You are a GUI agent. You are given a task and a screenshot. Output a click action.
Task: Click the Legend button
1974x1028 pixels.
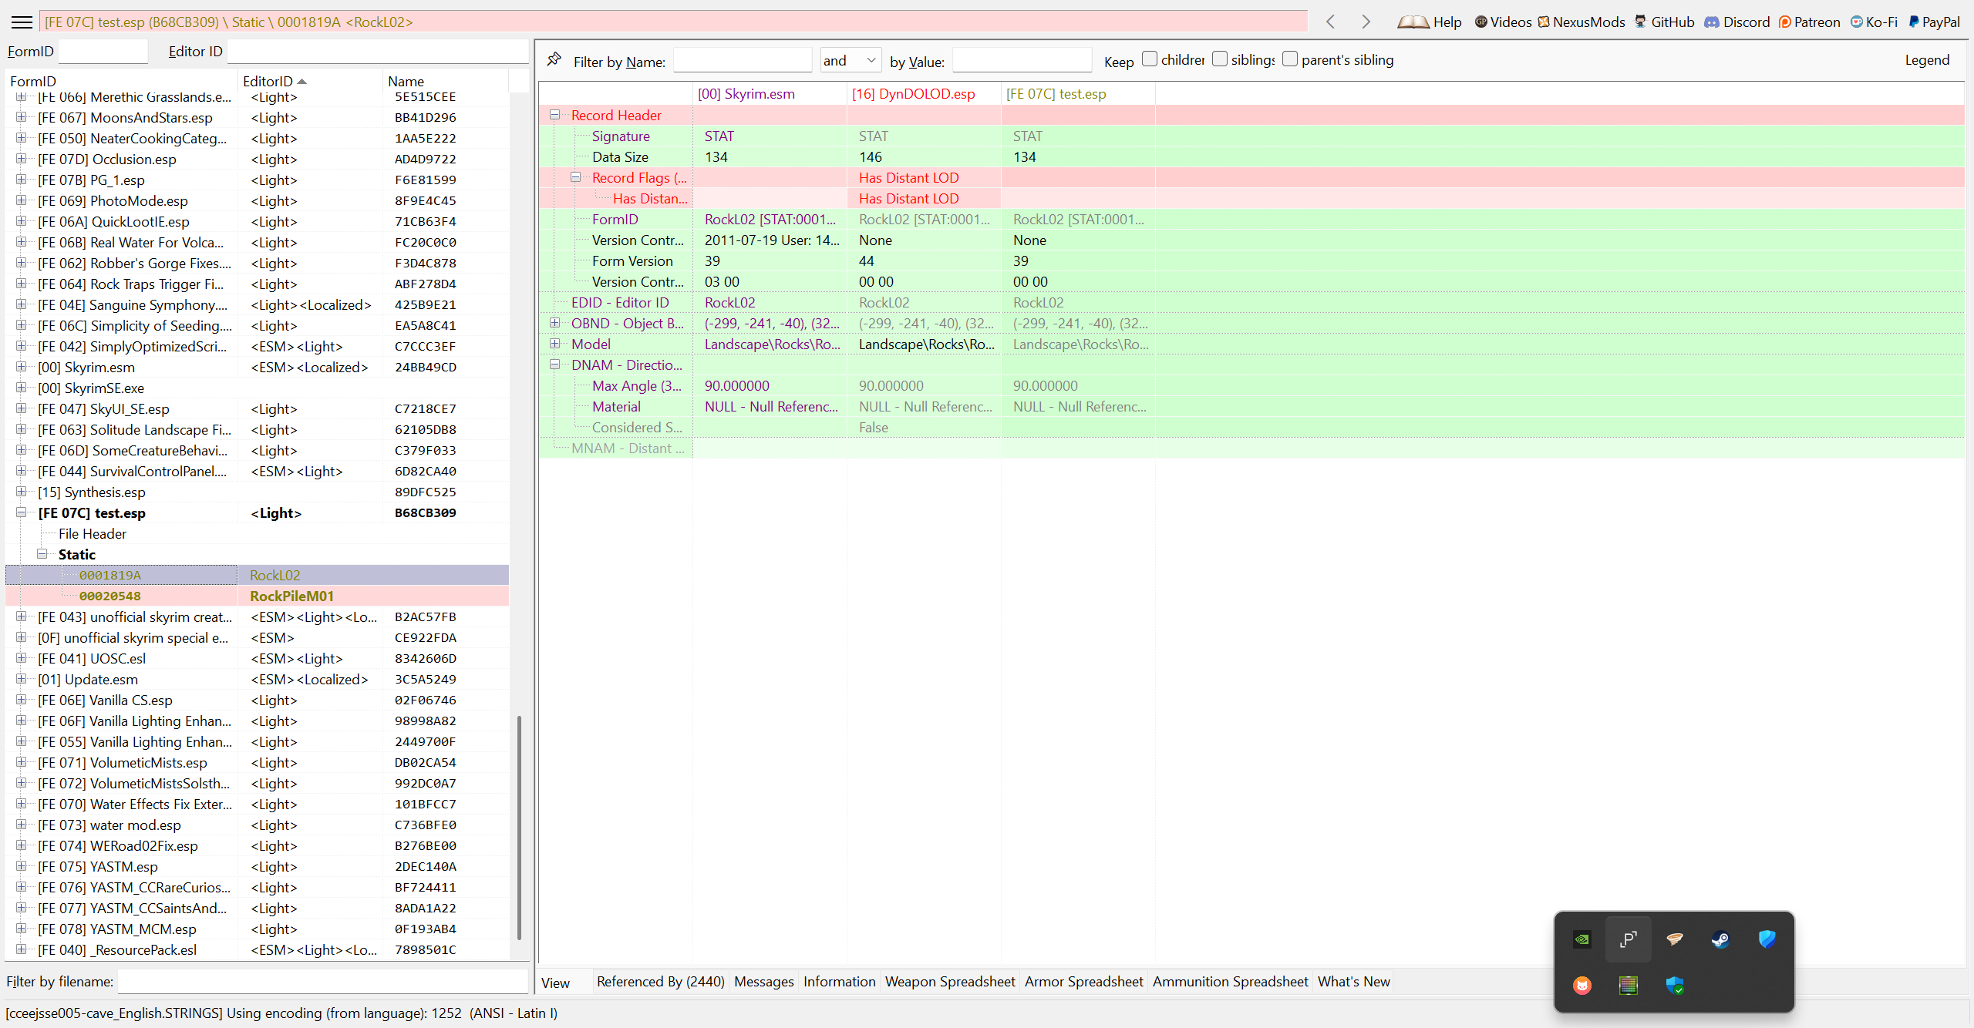pos(1926,60)
